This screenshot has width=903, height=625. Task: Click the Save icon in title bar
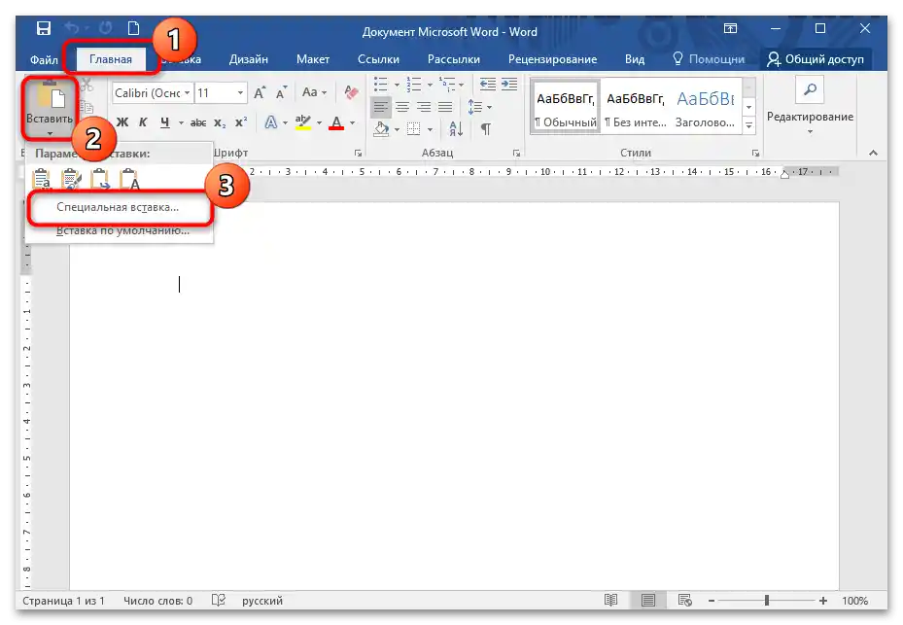coord(43,28)
